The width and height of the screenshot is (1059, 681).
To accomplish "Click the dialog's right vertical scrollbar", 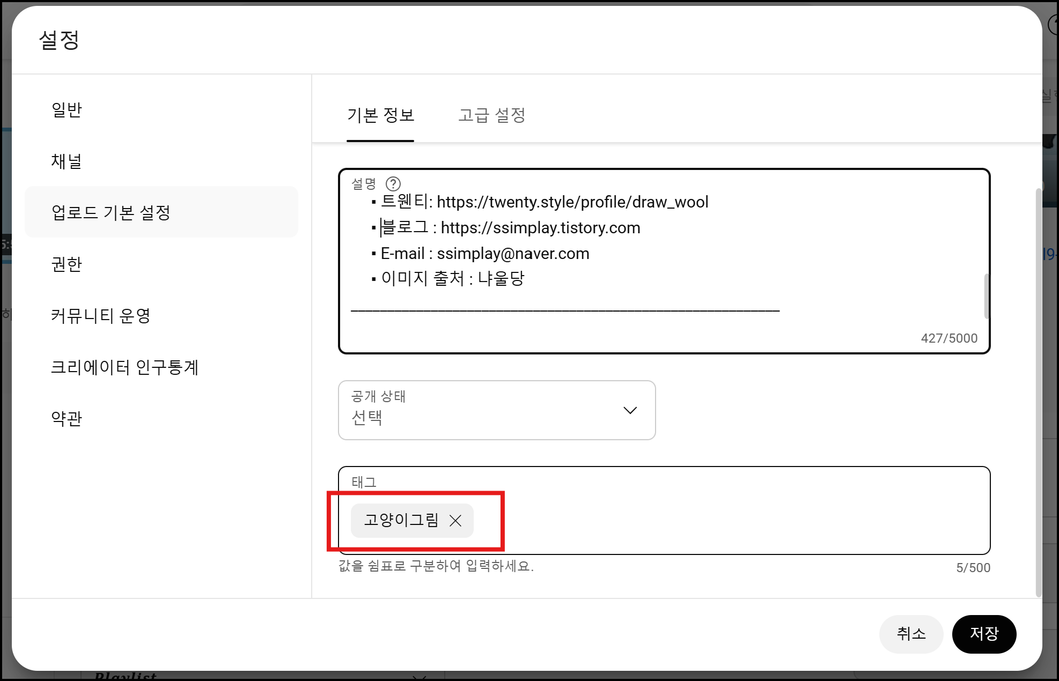I will pos(1039,391).
